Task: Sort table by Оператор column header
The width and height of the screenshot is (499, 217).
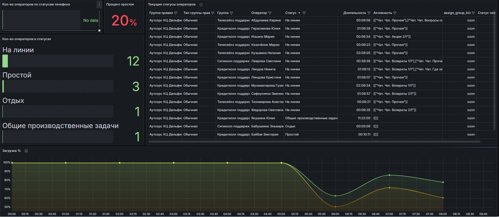Action: 259,13
